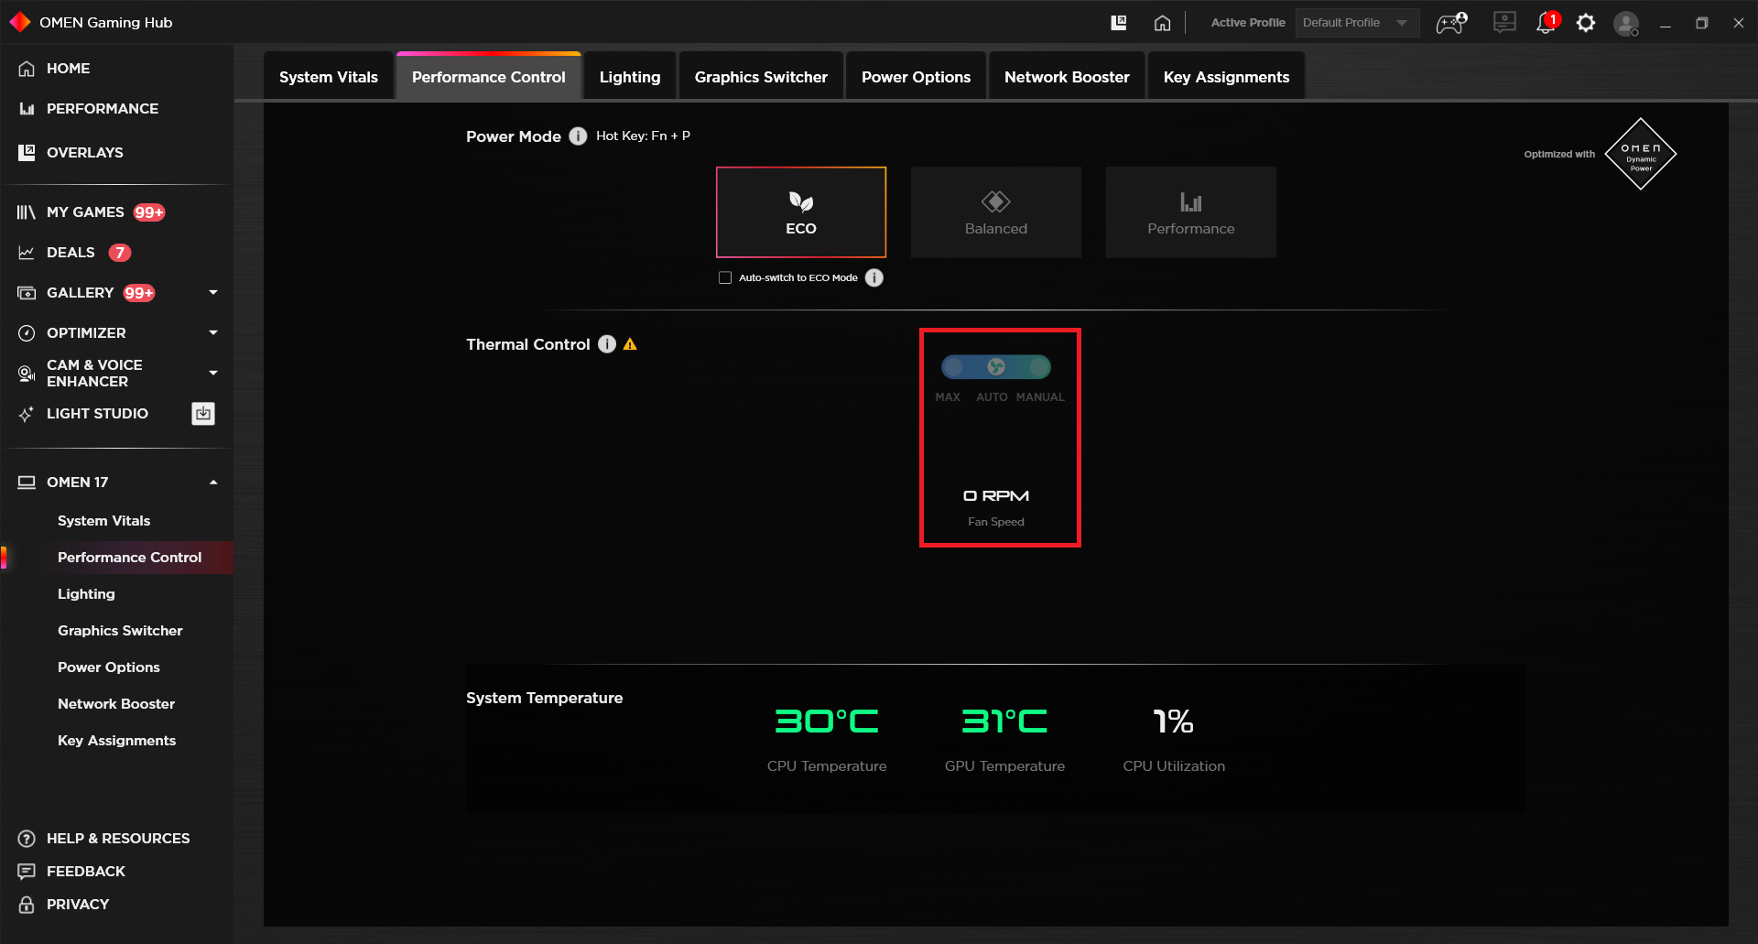Click the 30°C CPU Temperature reading
This screenshot has width=1758, height=944.
tap(827, 722)
